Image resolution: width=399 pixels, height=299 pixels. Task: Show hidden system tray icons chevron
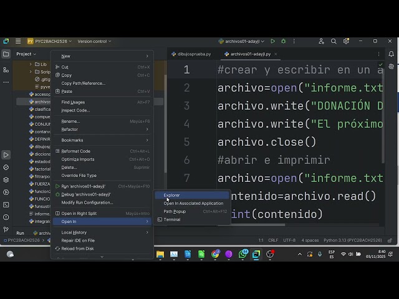pyautogui.click(x=300, y=254)
